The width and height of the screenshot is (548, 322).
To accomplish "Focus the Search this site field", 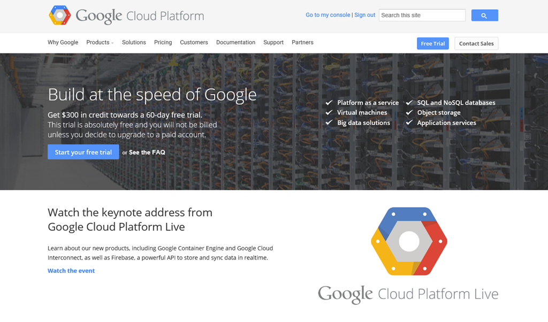I will 422,16.
